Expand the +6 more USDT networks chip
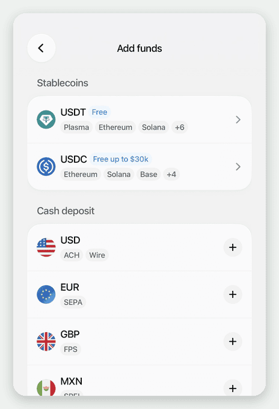The height and width of the screenshot is (409, 279). 179,127
